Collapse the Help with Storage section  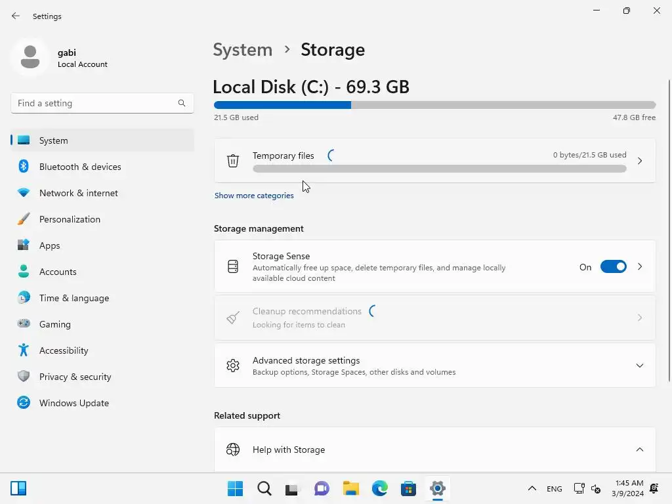639,450
